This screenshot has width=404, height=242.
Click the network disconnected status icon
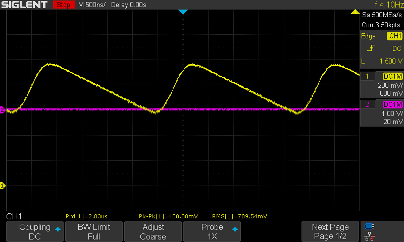370,236
